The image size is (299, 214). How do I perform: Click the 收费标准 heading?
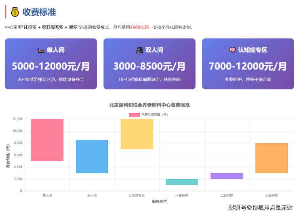click(39, 12)
